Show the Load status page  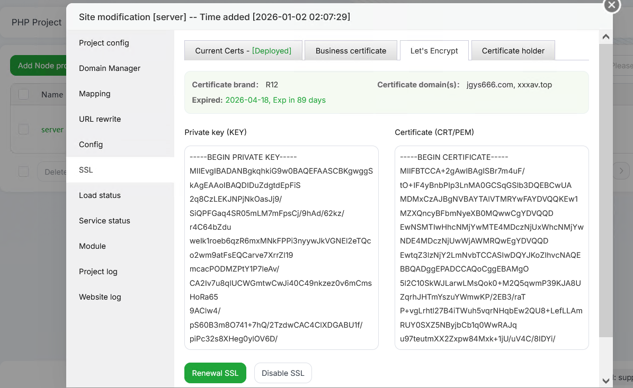coord(100,195)
